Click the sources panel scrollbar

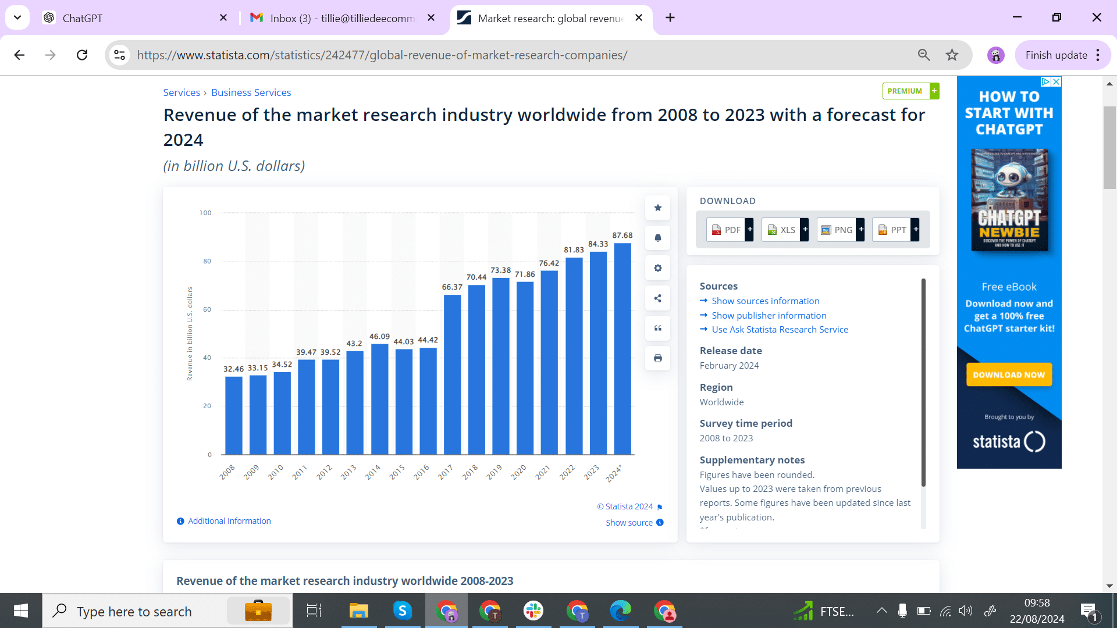(x=923, y=384)
